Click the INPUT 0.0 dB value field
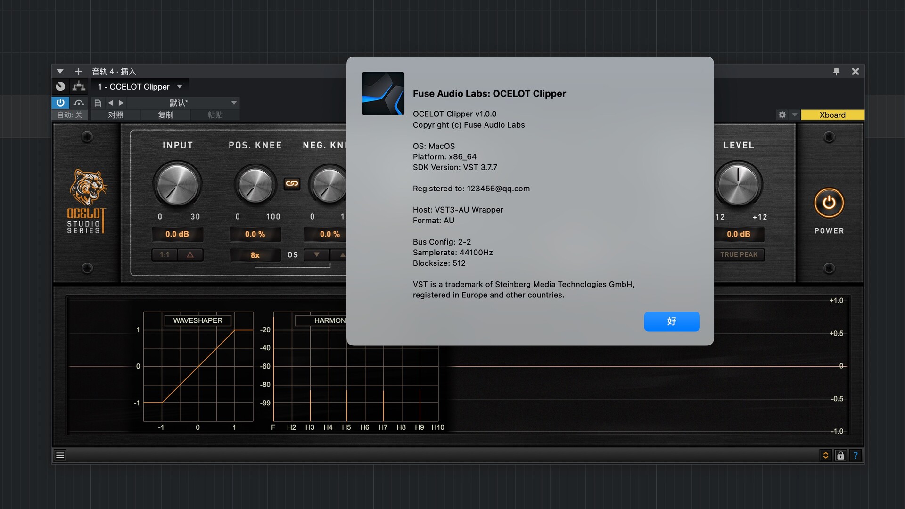This screenshot has width=905, height=509. [x=177, y=234]
